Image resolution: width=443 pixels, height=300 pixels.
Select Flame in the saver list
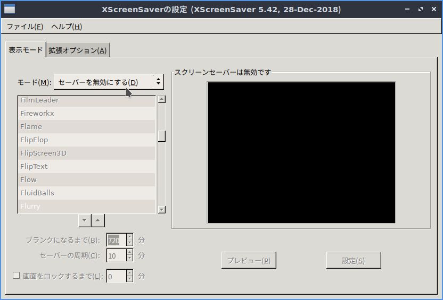click(x=86, y=126)
